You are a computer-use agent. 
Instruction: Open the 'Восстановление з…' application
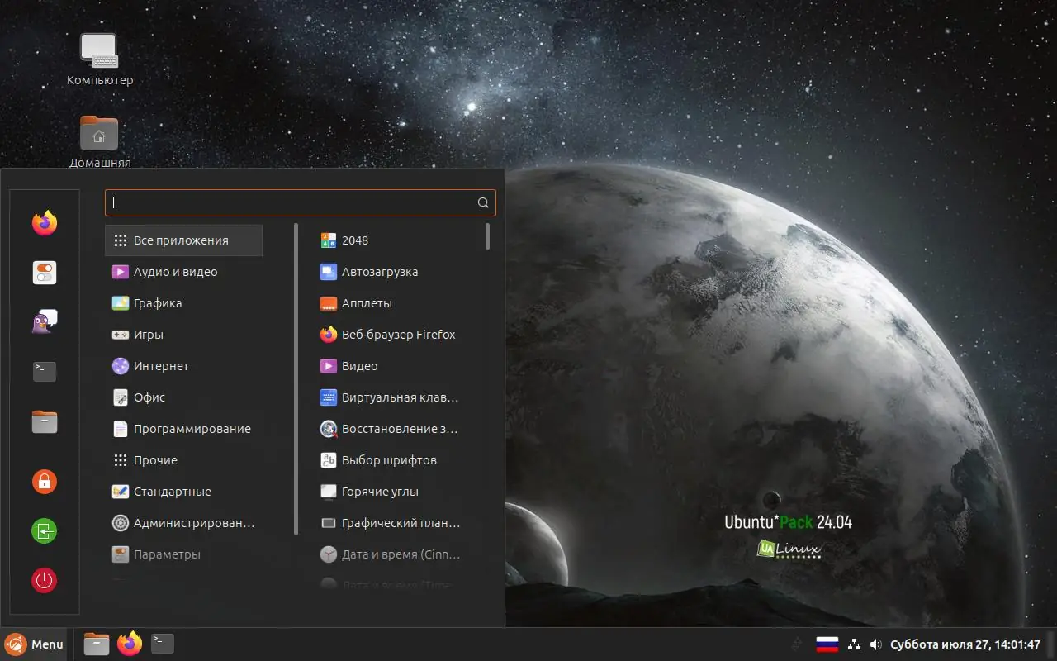390,429
